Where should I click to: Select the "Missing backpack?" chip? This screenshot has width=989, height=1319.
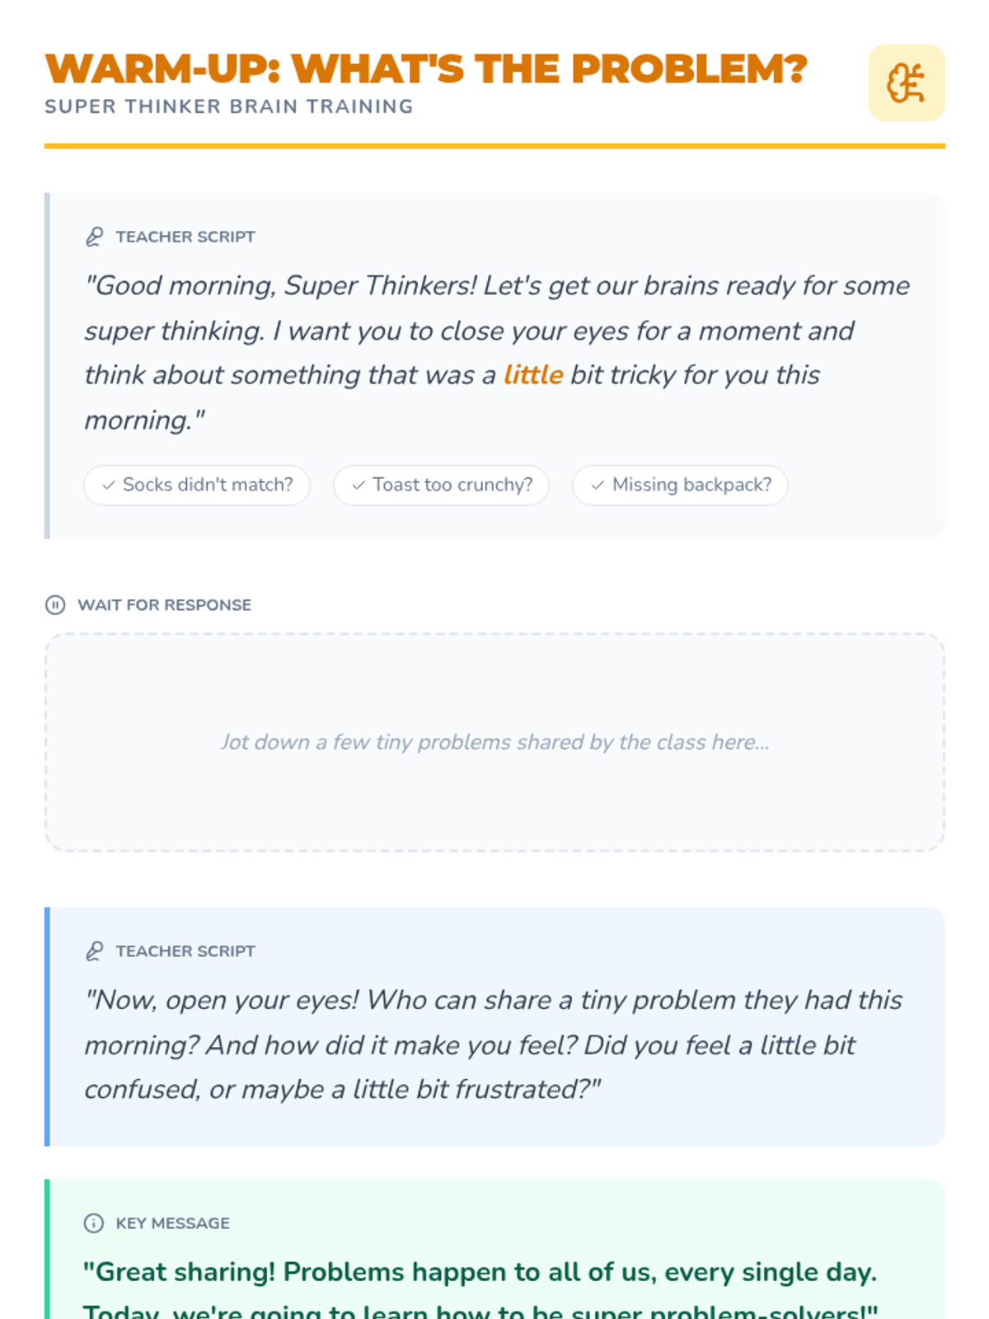coord(681,486)
